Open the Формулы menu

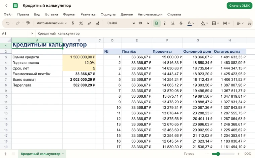click(x=108, y=14)
